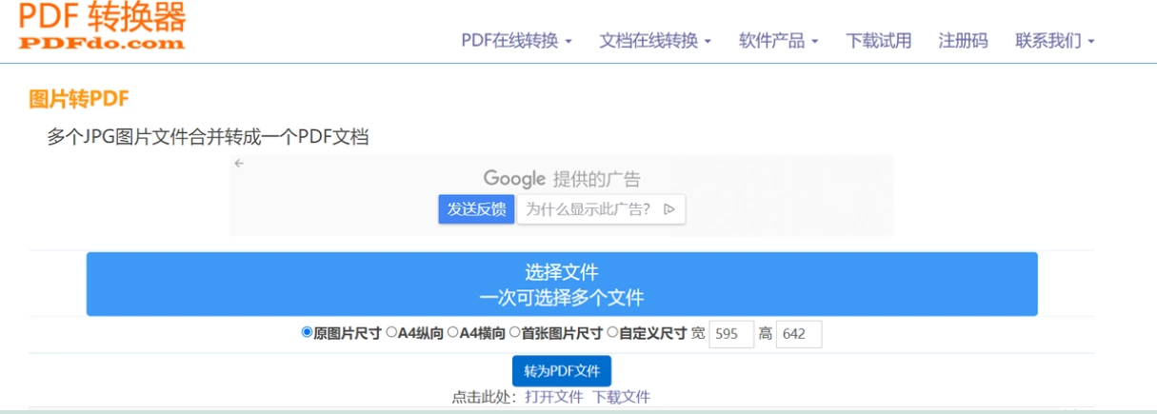
Task: Open the 打开文件 link
Action: click(554, 397)
